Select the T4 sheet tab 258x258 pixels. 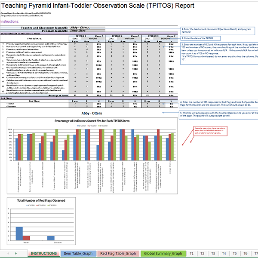click(x=224, y=253)
